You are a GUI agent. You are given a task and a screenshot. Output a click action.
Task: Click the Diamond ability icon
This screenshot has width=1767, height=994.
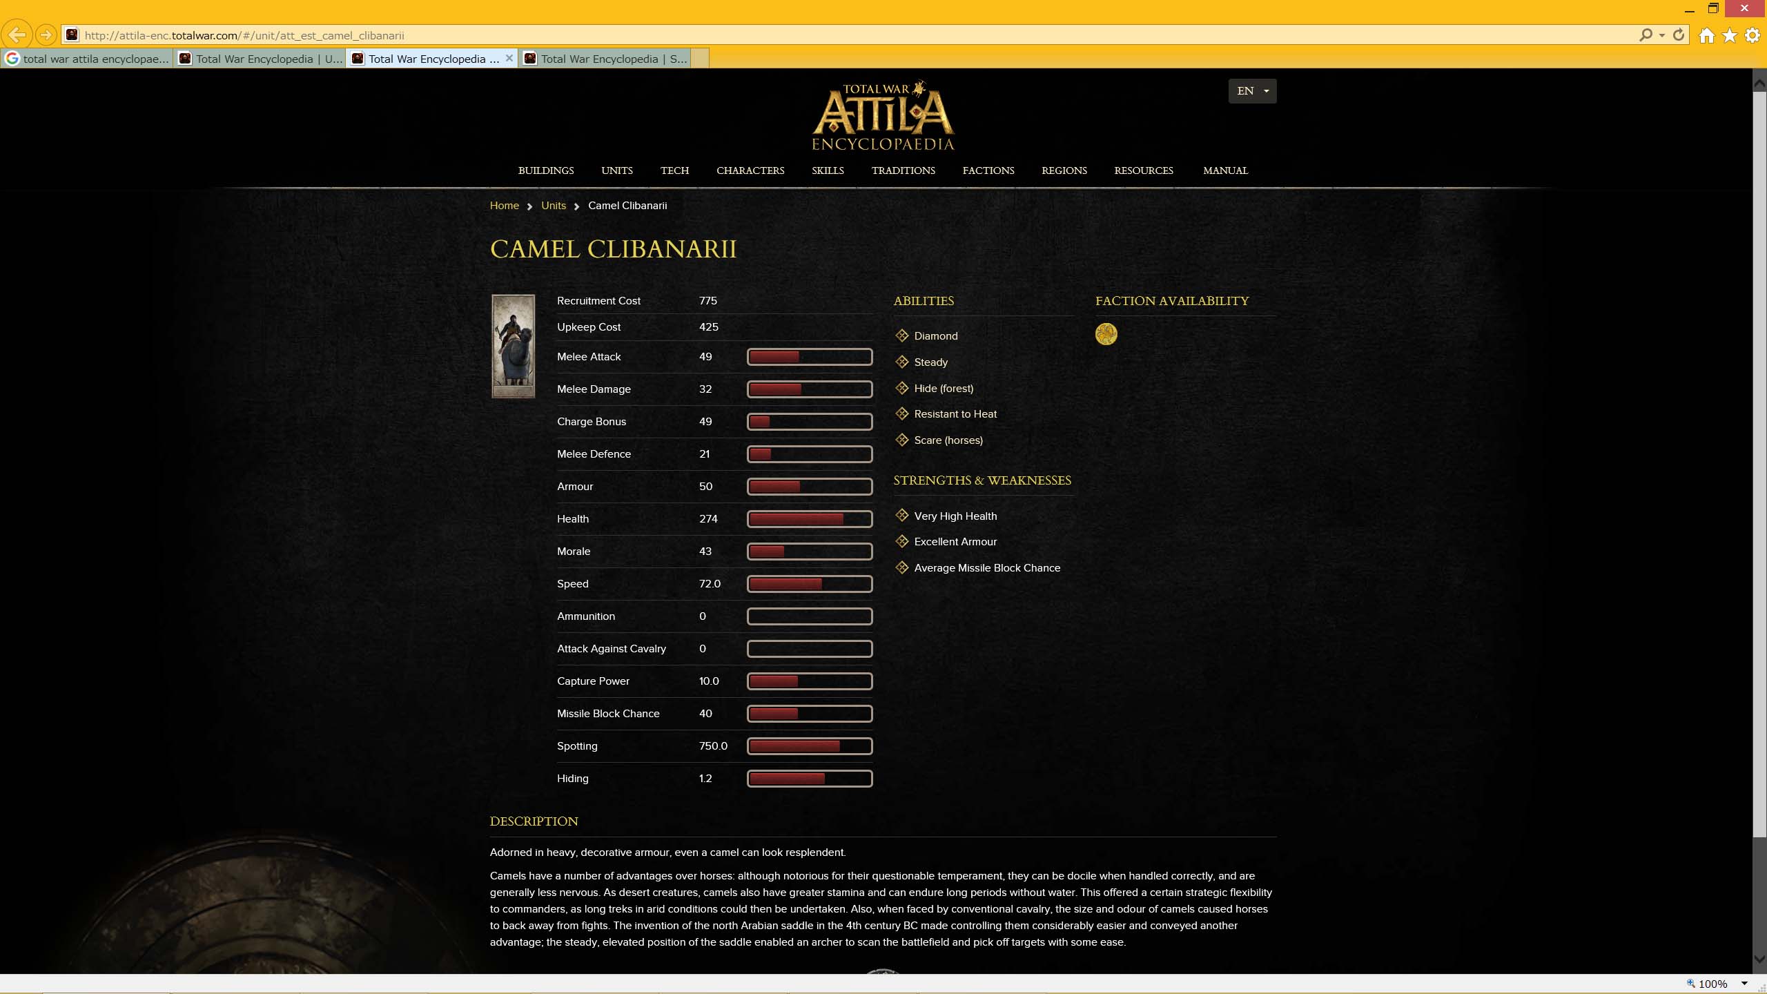point(901,335)
